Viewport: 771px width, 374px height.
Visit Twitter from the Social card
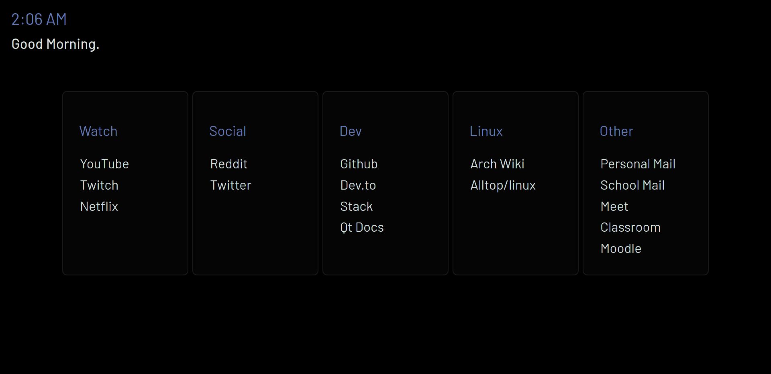click(x=230, y=185)
